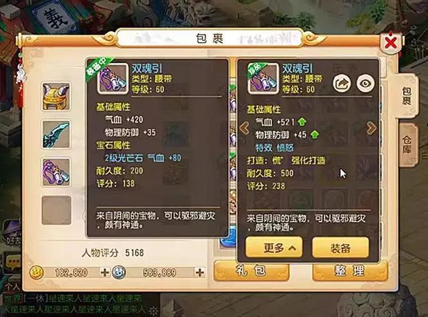Click the share arrow icon on item
The width and height of the screenshot is (428, 317).
click(x=342, y=84)
